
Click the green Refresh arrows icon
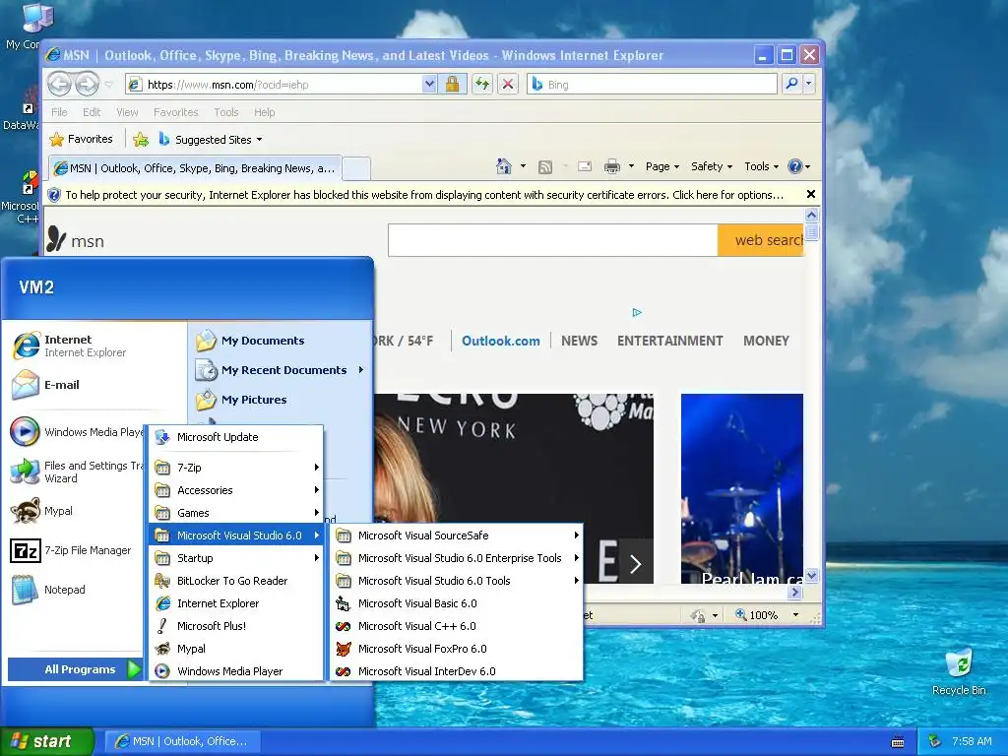pyautogui.click(x=482, y=85)
